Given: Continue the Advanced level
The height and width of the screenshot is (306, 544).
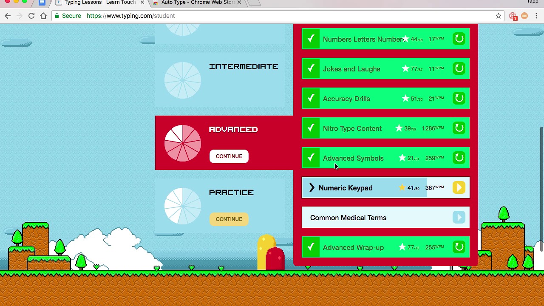Looking at the screenshot, I should [x=229, y=156].
